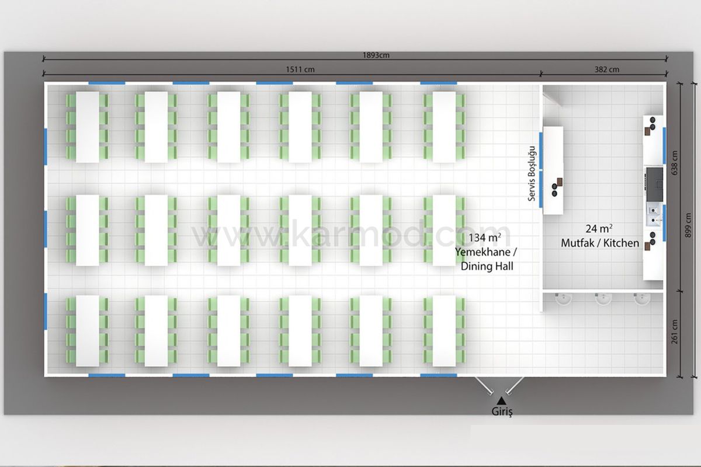The image size is (701, 467).
Task: Select the 134 m² Yemekhane / Dining Hall label
Action: point(485,252)
